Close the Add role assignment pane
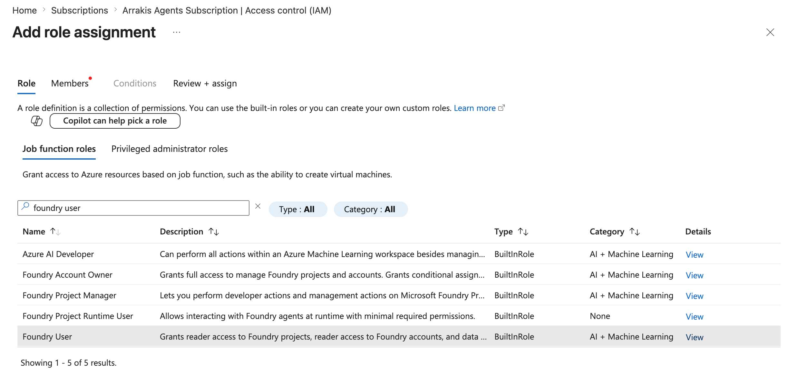 coord(770,32)
